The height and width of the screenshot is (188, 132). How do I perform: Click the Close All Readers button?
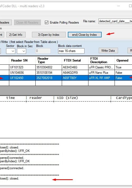27,23
